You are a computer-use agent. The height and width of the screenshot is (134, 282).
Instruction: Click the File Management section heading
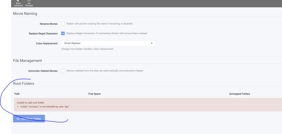click(x=27, y=61)
